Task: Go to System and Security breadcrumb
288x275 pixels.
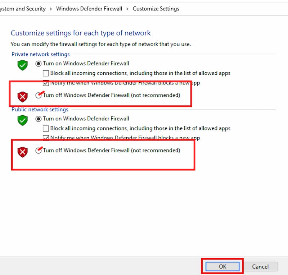Action: (x=23, y=9)
